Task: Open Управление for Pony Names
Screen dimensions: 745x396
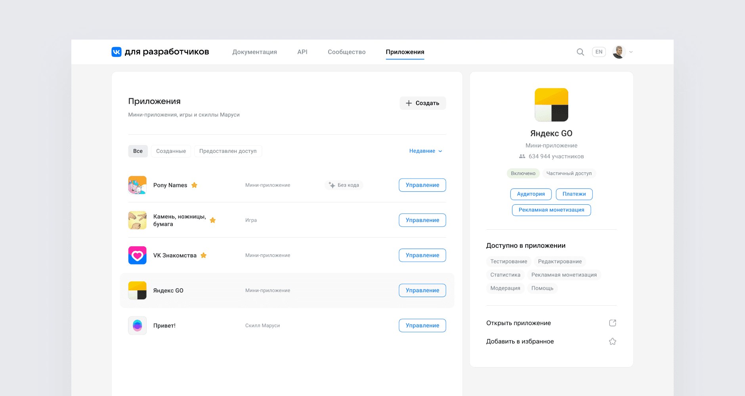Action: (x=422, y=185)
